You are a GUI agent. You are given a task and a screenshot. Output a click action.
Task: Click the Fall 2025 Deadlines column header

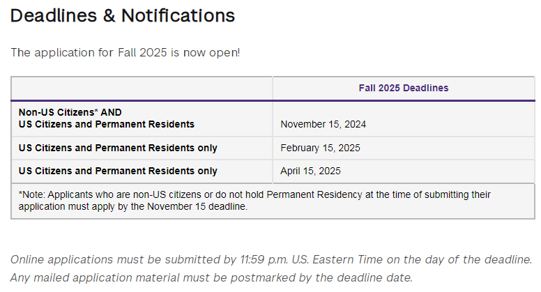pos(404,88)
